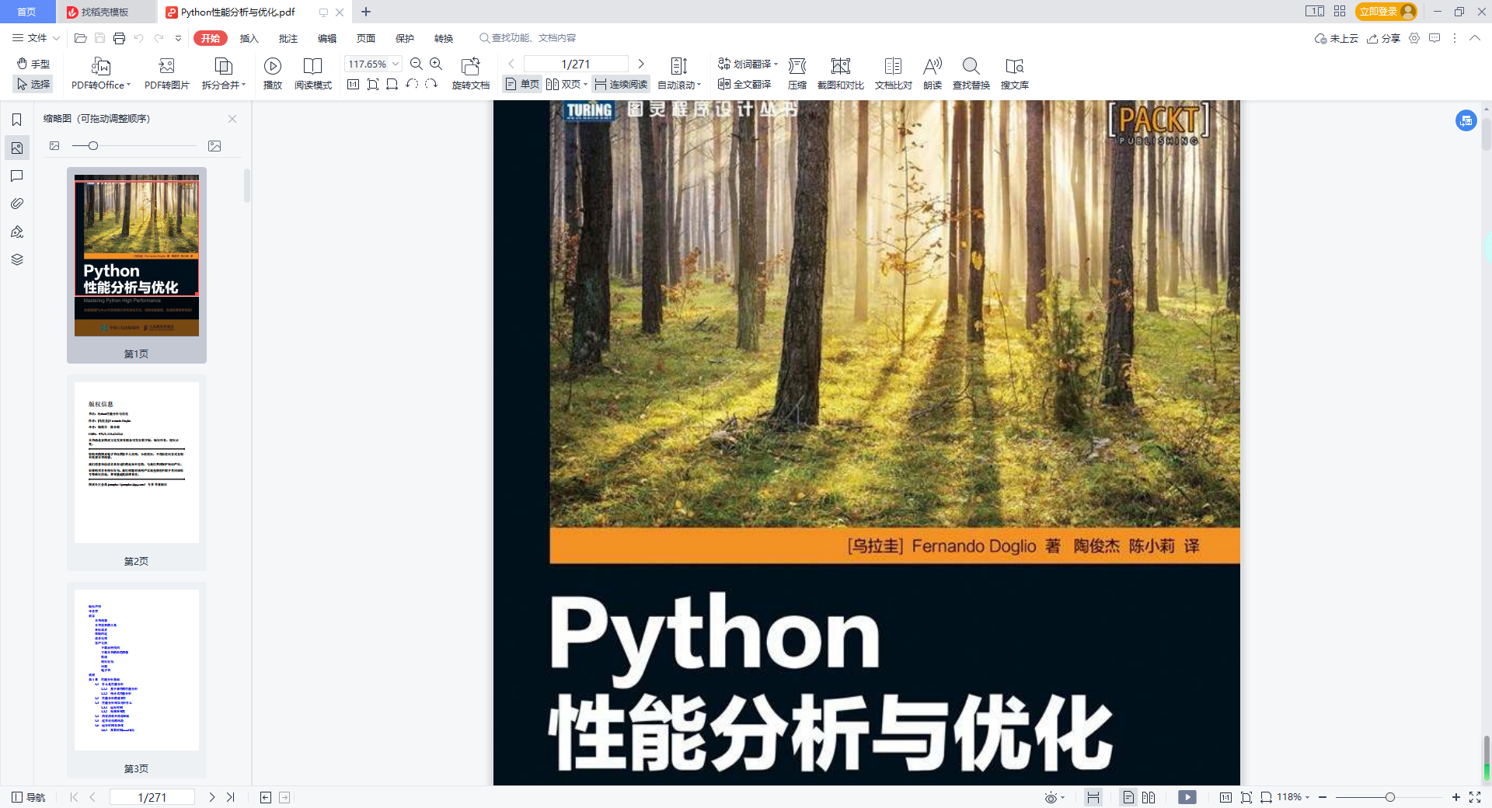Screen dimensions: 1492x808
Task: Click the 截图和对比 screenshot tool
Action: click(840, 67)
